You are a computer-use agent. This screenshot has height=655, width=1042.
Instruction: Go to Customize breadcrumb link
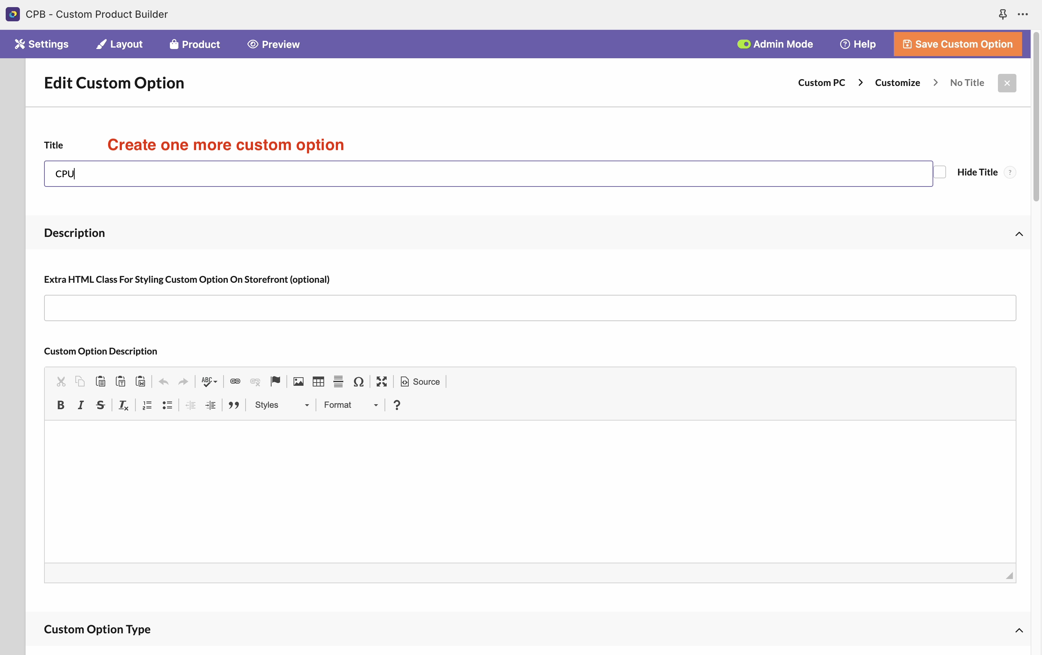tap(897, 83)
